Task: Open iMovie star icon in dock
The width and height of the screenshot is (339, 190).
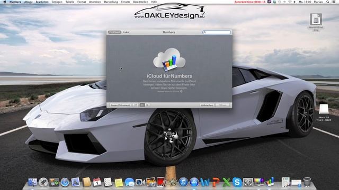Action: [173, 182]
